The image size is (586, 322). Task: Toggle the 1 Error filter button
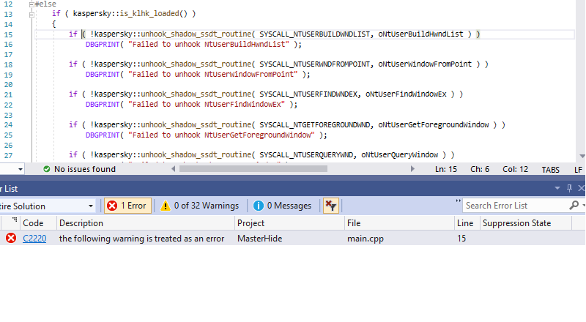pos(127,206)
